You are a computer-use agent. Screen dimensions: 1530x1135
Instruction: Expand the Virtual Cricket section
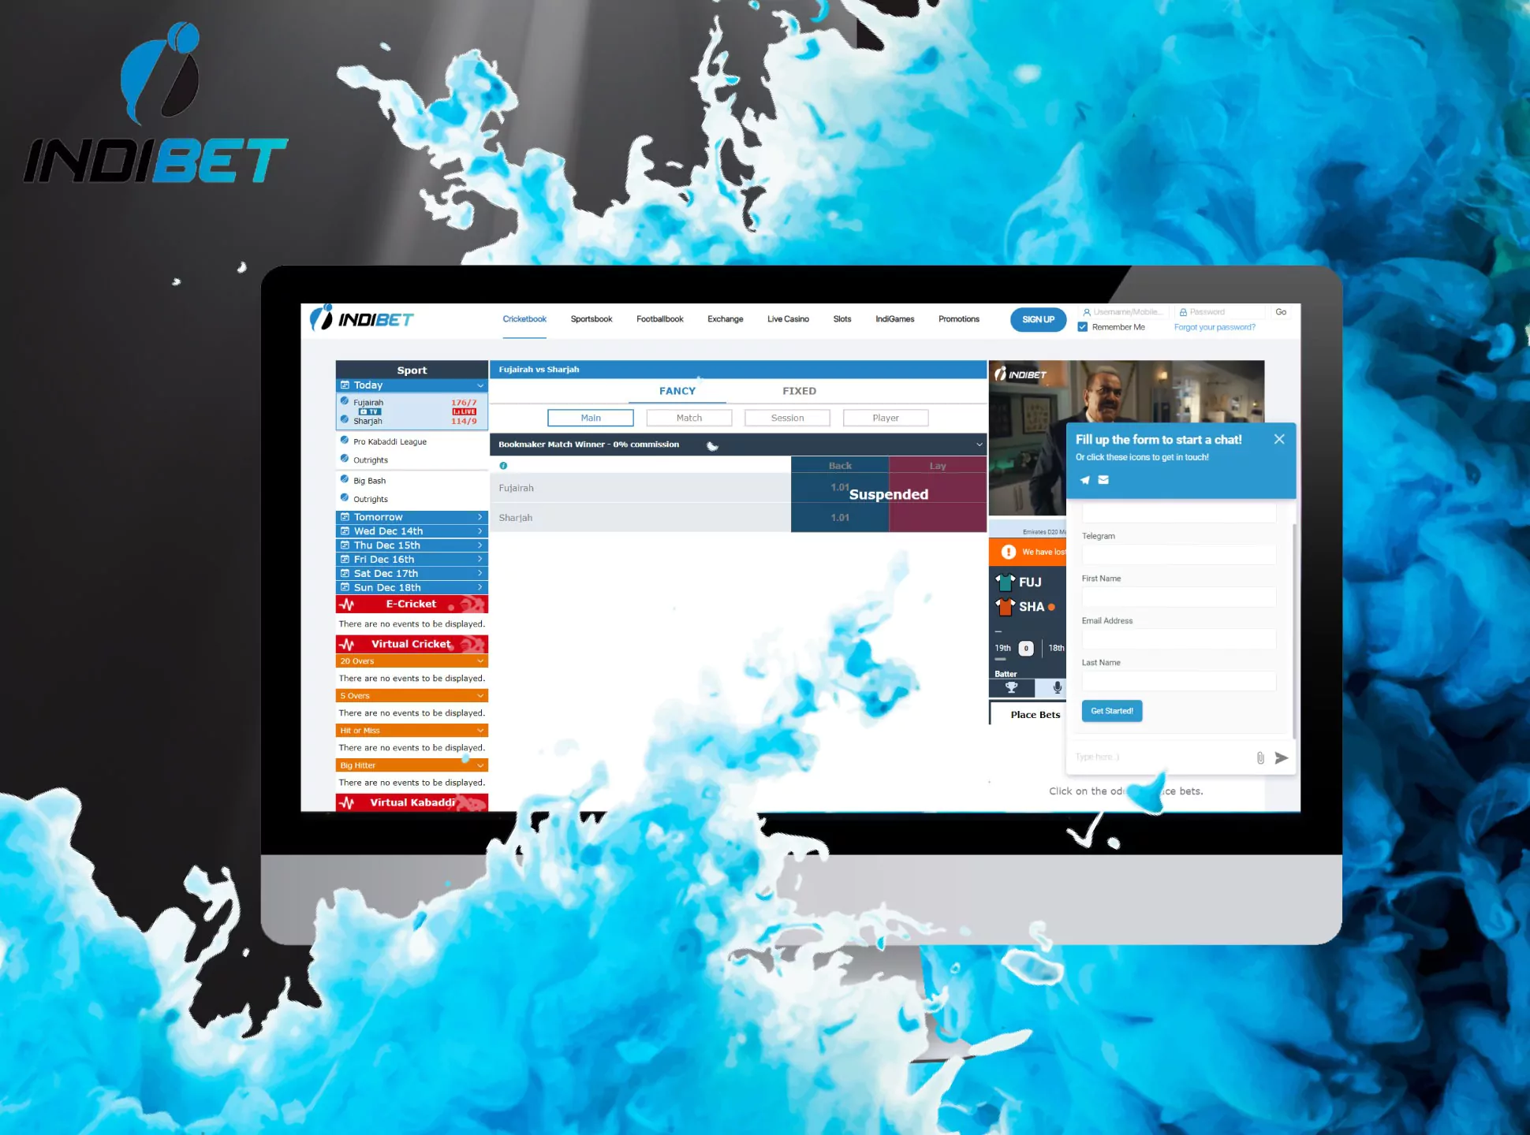tap(412, 644)
